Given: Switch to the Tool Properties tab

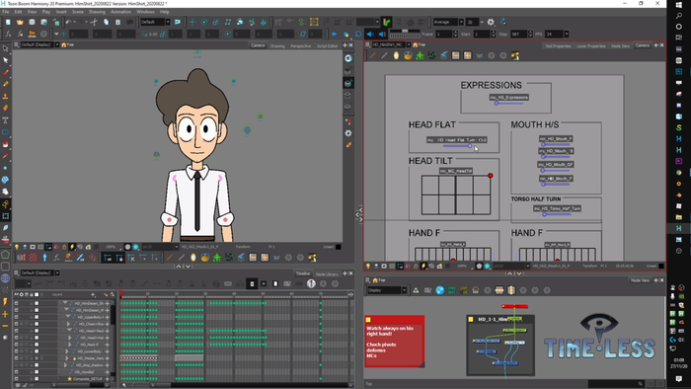Looking at the screenshot, I should coord(558,45).
